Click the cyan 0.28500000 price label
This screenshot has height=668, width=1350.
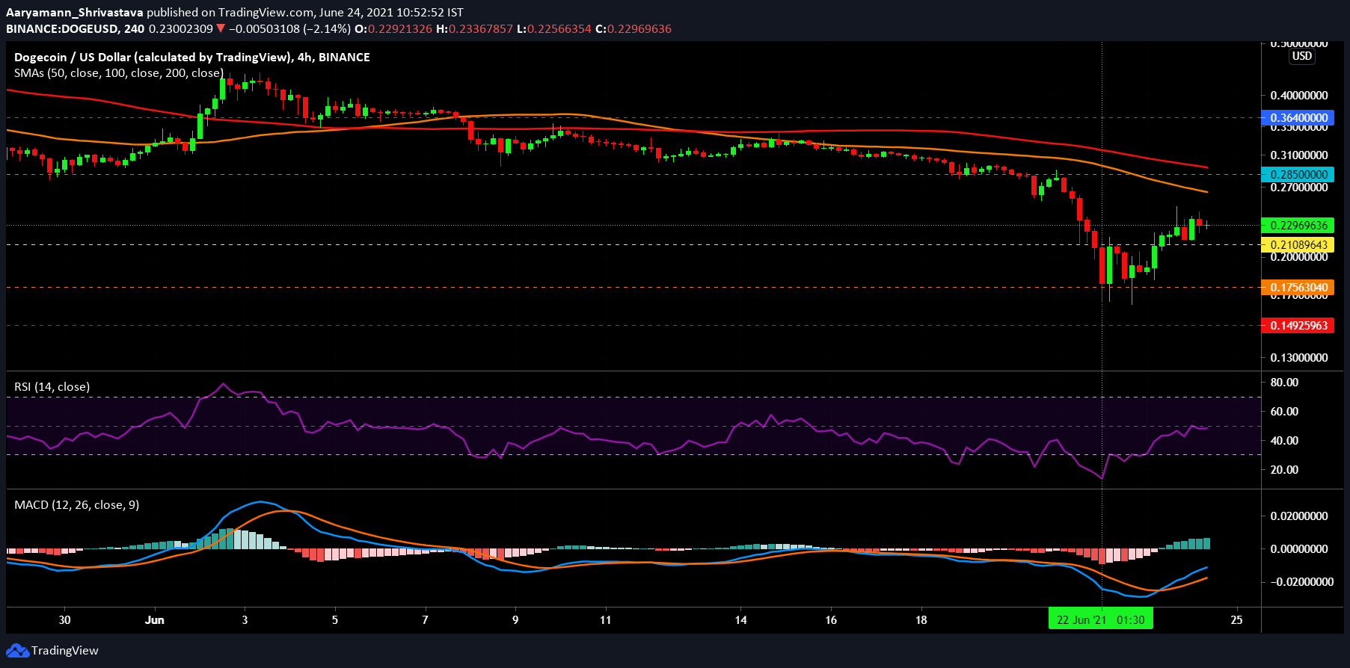[x=1297, y=175]
